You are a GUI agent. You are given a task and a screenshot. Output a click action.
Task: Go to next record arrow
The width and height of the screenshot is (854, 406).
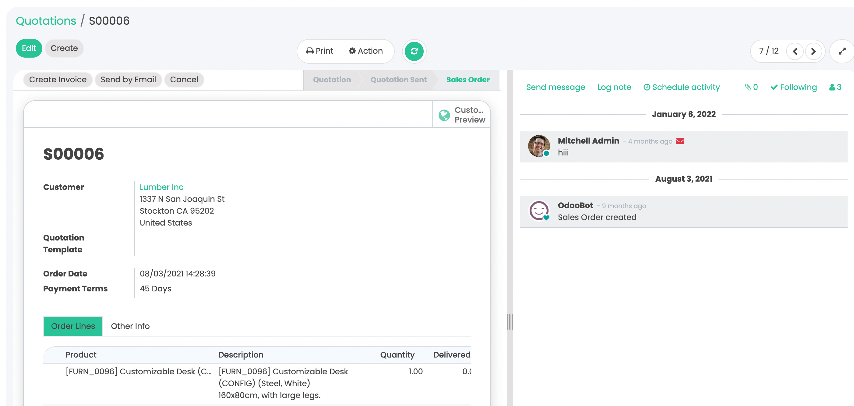coord(813,52)
